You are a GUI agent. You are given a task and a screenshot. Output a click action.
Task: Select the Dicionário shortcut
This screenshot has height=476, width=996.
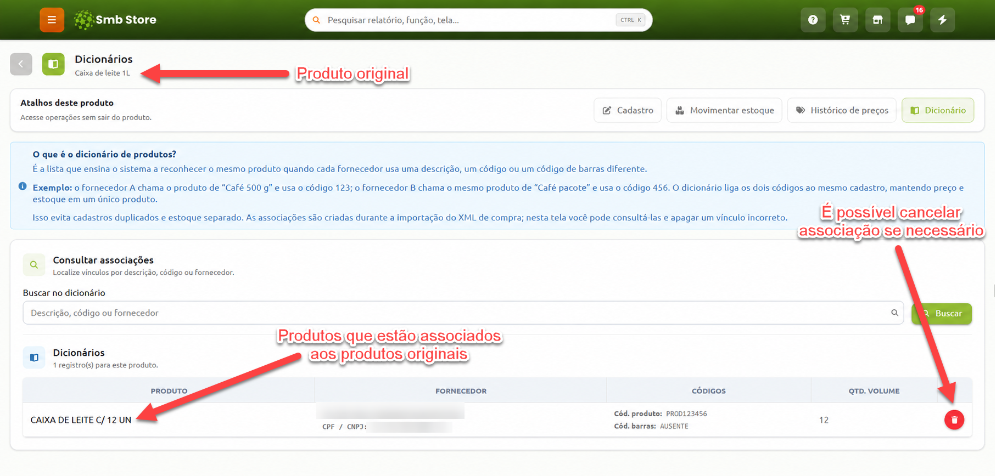[x=938, y=110]
